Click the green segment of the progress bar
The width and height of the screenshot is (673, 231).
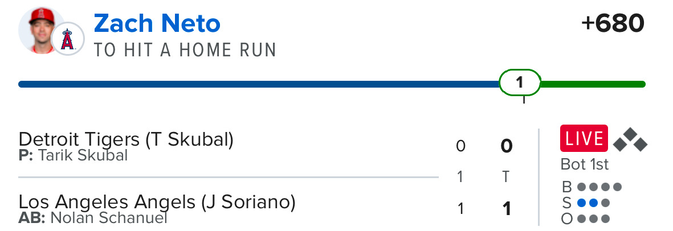click(593, 84)
